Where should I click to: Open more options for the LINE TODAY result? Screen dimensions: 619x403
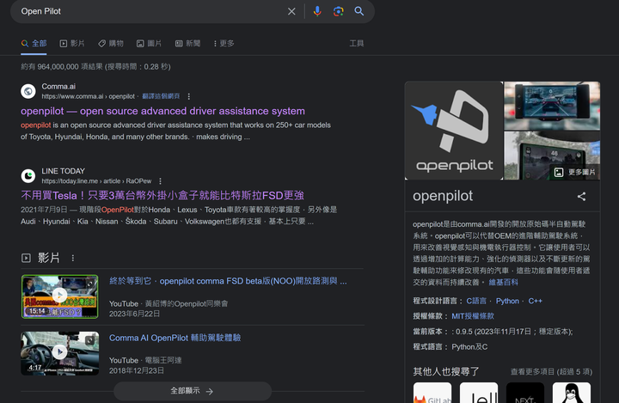160,181
